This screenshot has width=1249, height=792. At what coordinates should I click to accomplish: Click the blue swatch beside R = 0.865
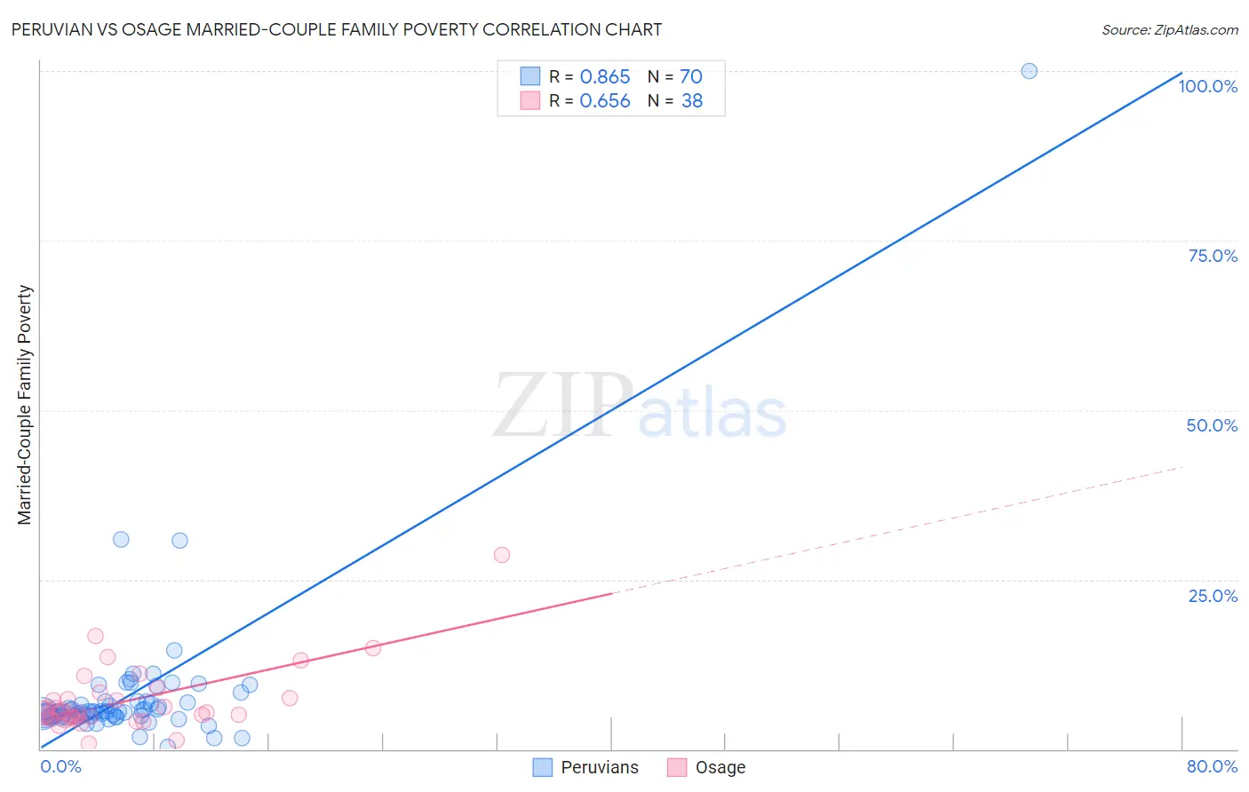[530, 76]
